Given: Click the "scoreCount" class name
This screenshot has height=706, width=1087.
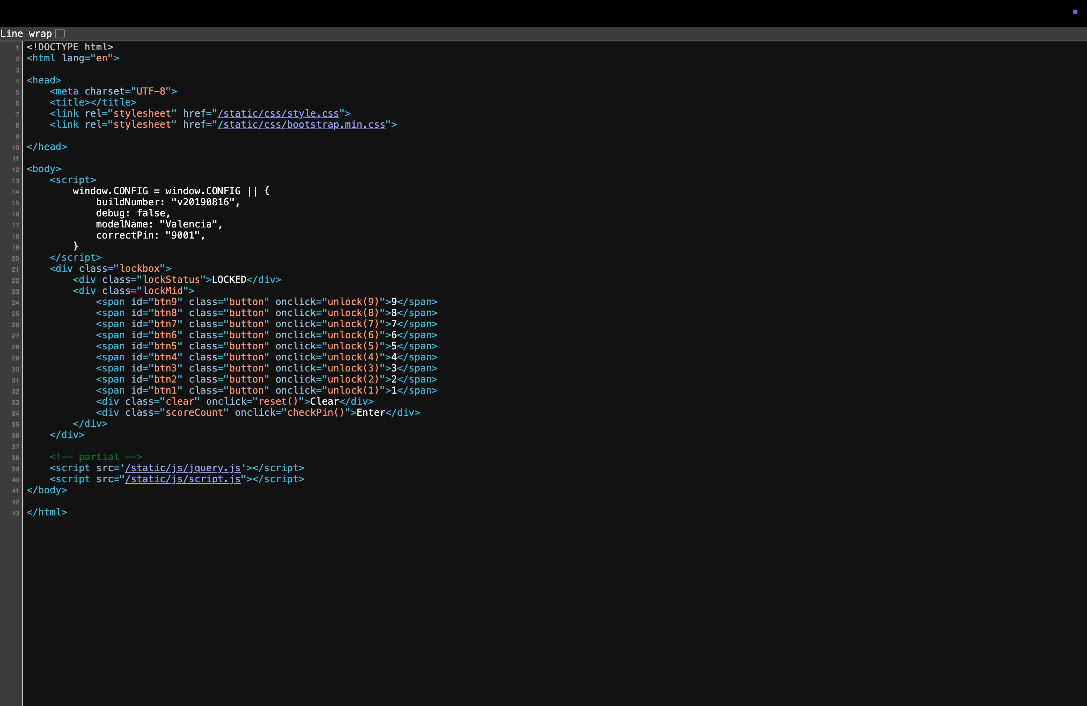Looking at the screenshot, I should pyautogui.click(x=194, y=413).
